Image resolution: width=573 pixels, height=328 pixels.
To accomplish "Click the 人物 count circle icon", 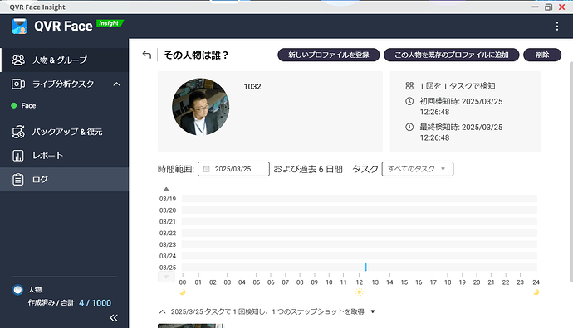I will tap(17, 290).
